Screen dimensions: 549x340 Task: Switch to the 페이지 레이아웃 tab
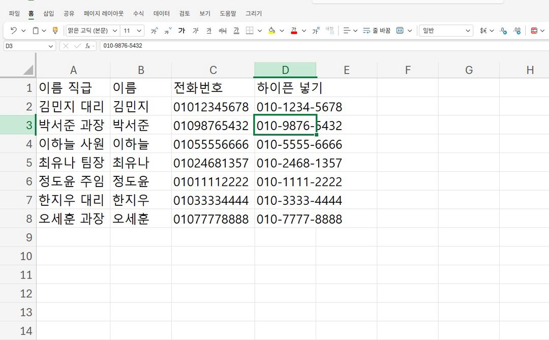[x=104, y=13]
